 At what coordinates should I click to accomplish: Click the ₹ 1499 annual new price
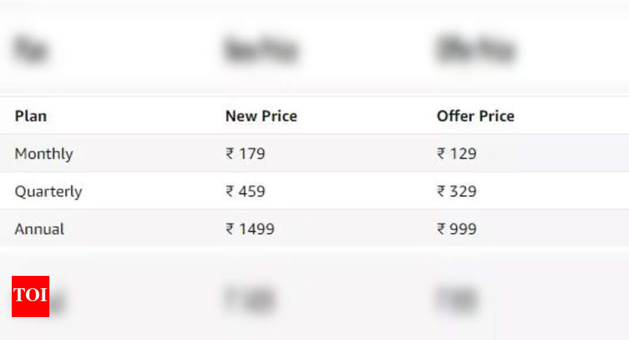[x=250, y=229]
